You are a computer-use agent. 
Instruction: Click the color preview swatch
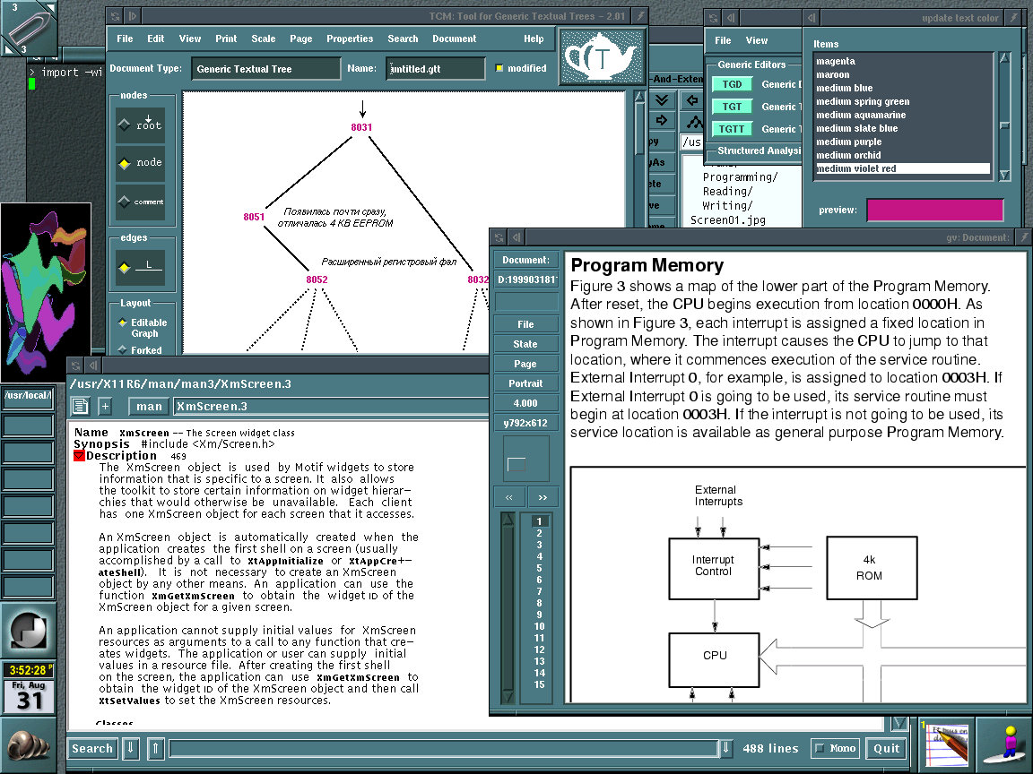pyautogui.click(x=935, y=210)
